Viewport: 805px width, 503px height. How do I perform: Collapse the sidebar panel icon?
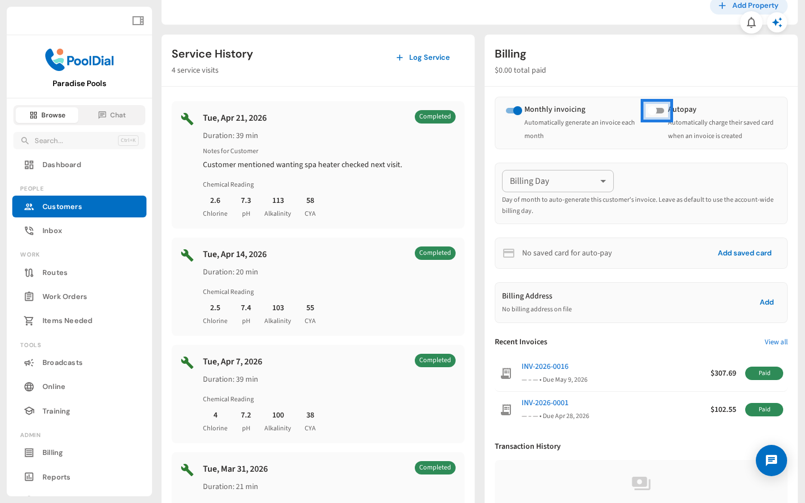point(138,21)
